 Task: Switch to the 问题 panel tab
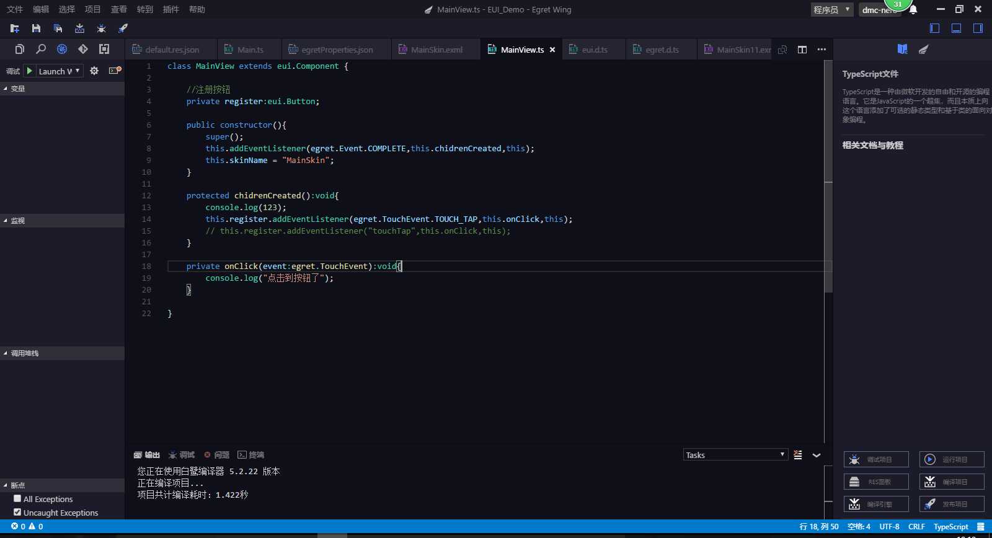pyautogui.click(x=217, y=455)
